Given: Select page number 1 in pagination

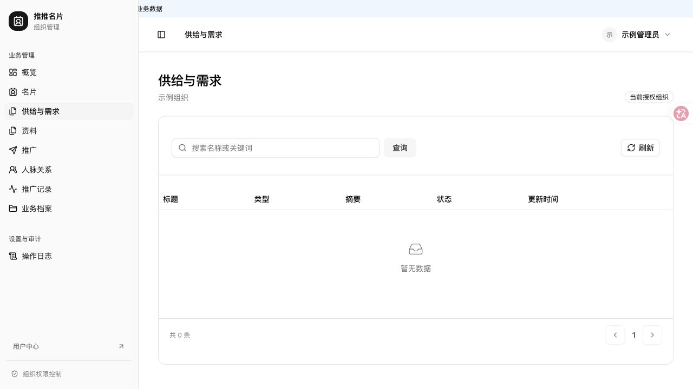Looking at the screenshot, I should tap(634, 335).
